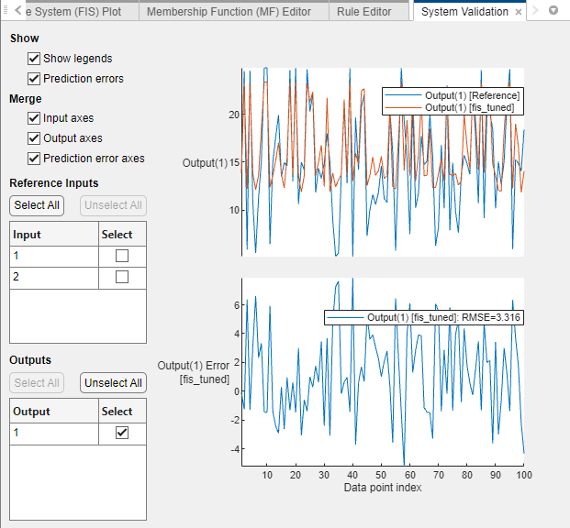Click the Output(1) Error [fis_tuned] axis label
The width and height of the screenshot is (570, 528).
194,372
